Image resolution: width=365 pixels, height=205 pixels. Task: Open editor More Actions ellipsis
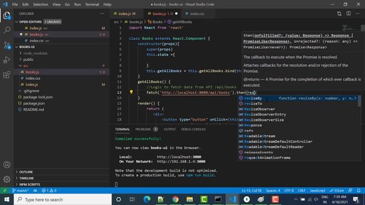(358, 14)
